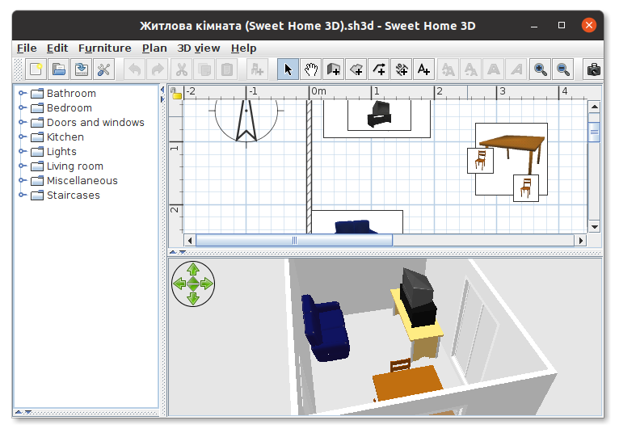The height and width of the screenshot is (433, 619).
Task: Toggle the plan lock padlock icon
Action: [x=176, y=94]
